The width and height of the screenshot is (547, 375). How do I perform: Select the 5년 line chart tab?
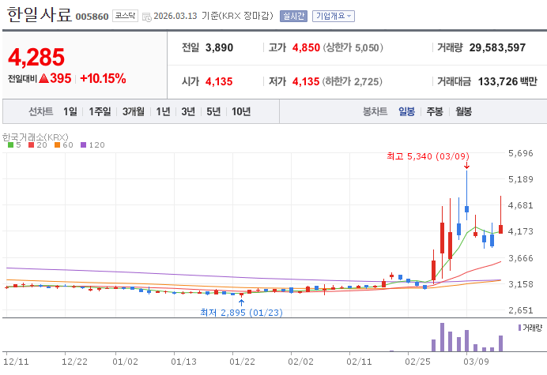click(213, 111)
